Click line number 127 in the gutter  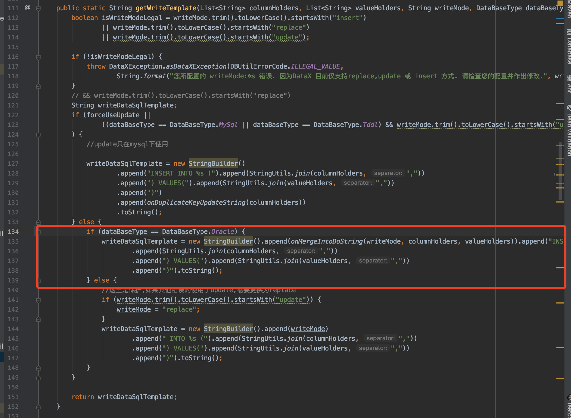click(13, 164)
